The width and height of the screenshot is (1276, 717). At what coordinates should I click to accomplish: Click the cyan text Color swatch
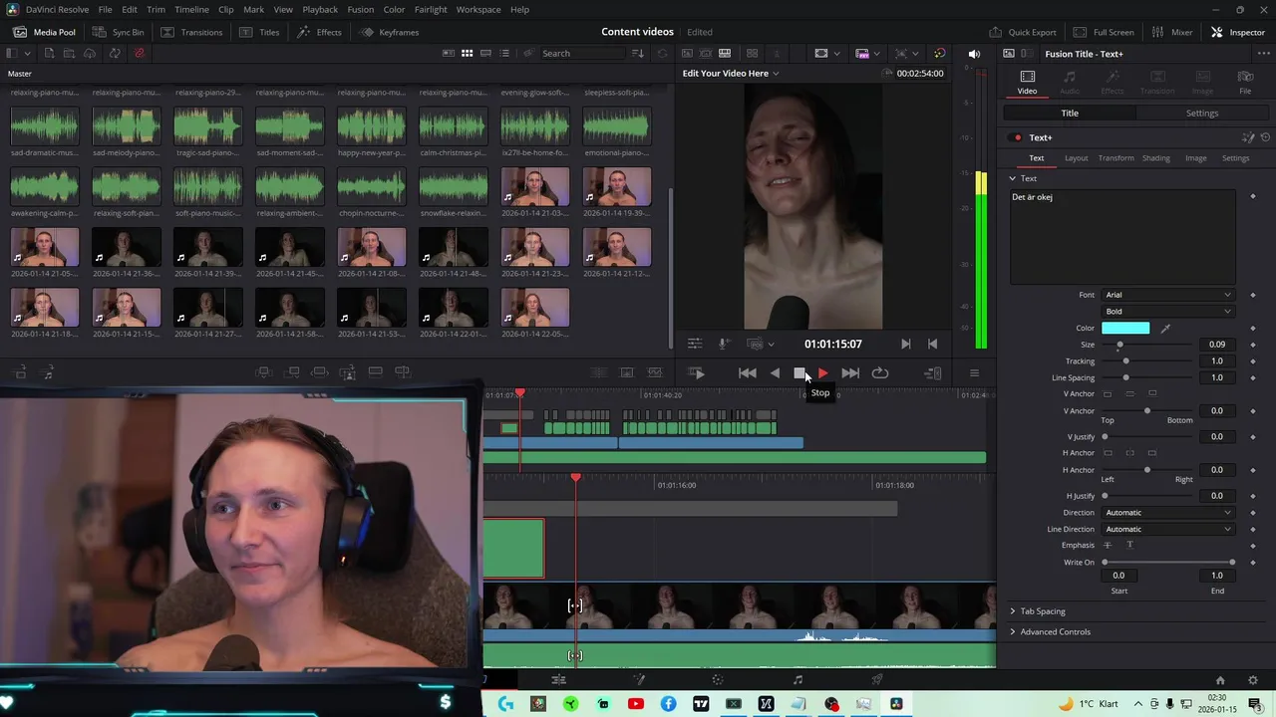(1125, 328)
